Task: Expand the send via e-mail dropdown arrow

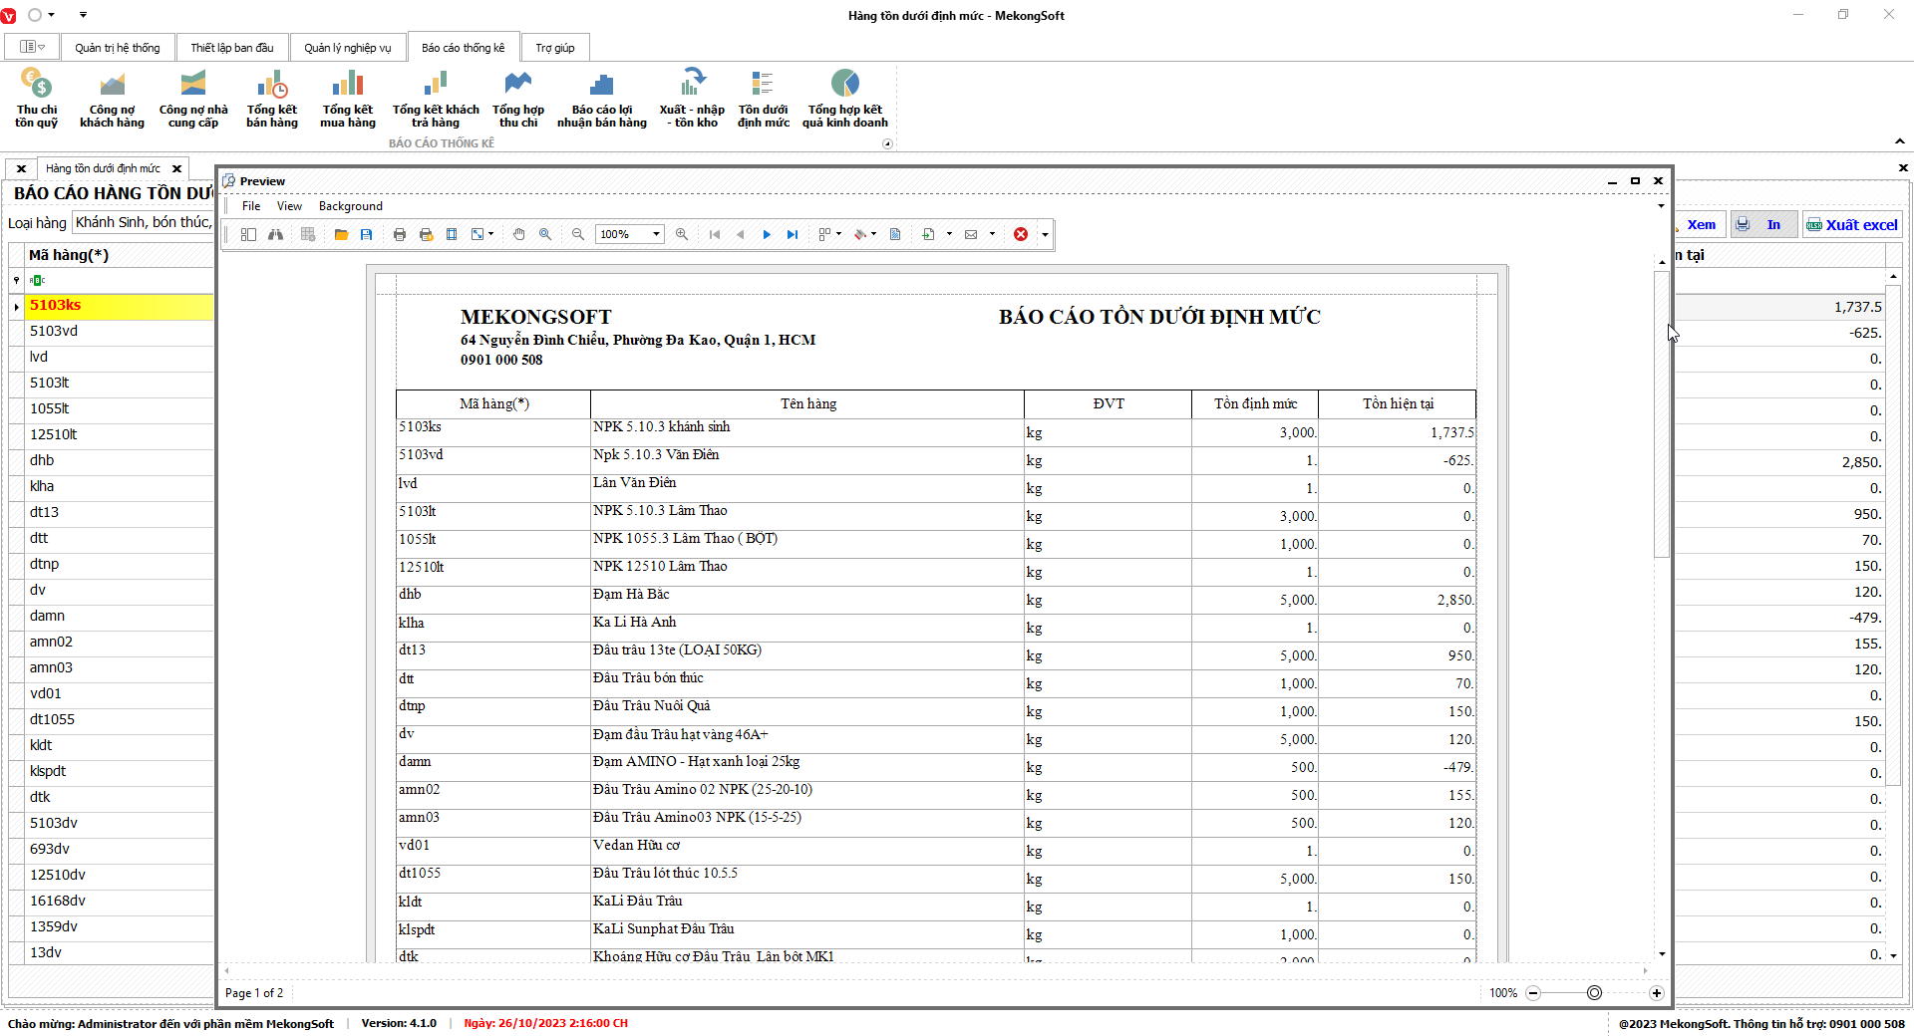Action: click(992, 234)
